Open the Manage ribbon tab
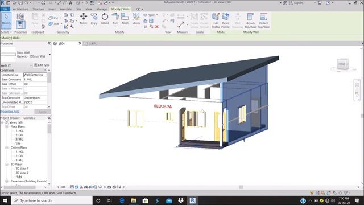 coord(102,9)
